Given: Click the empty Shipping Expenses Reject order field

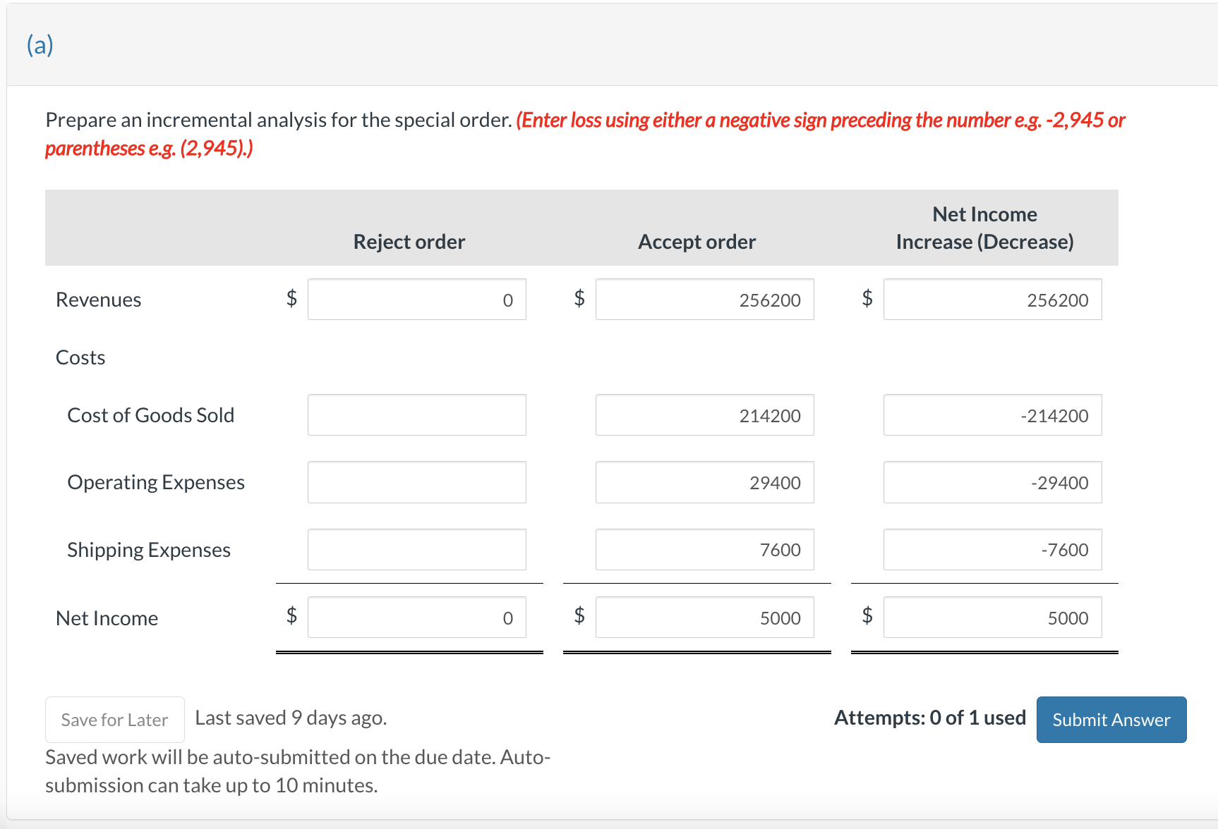Looking at the screenshot, I should 416,549.
